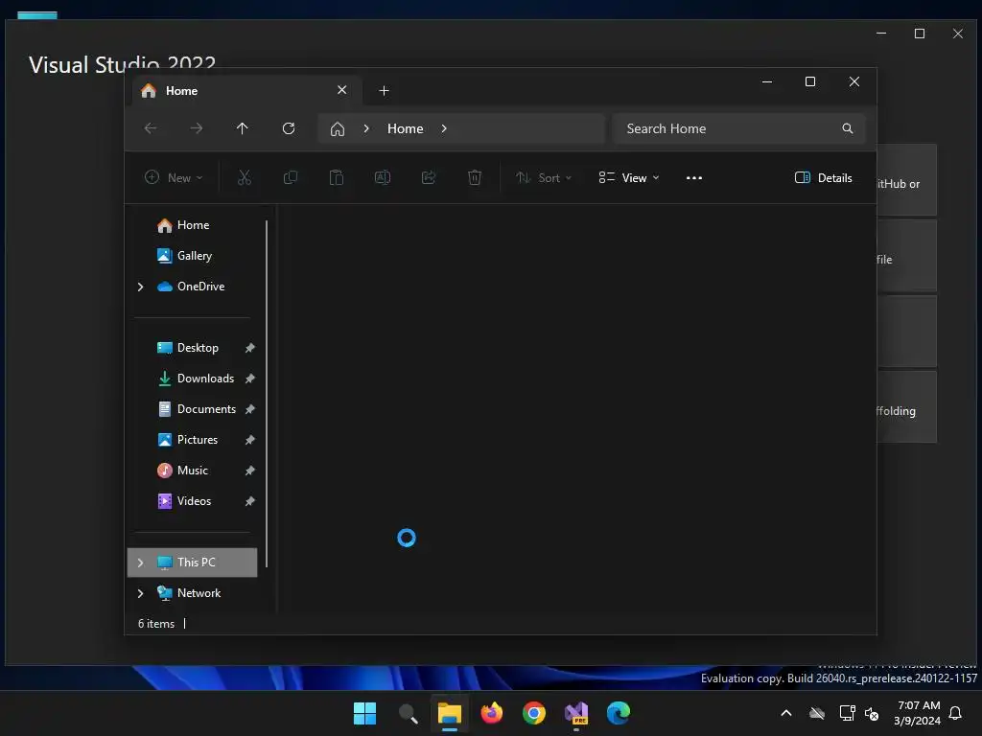
Task: Navigate up one level with the up arrow
Action: click(x=243, y=128)
